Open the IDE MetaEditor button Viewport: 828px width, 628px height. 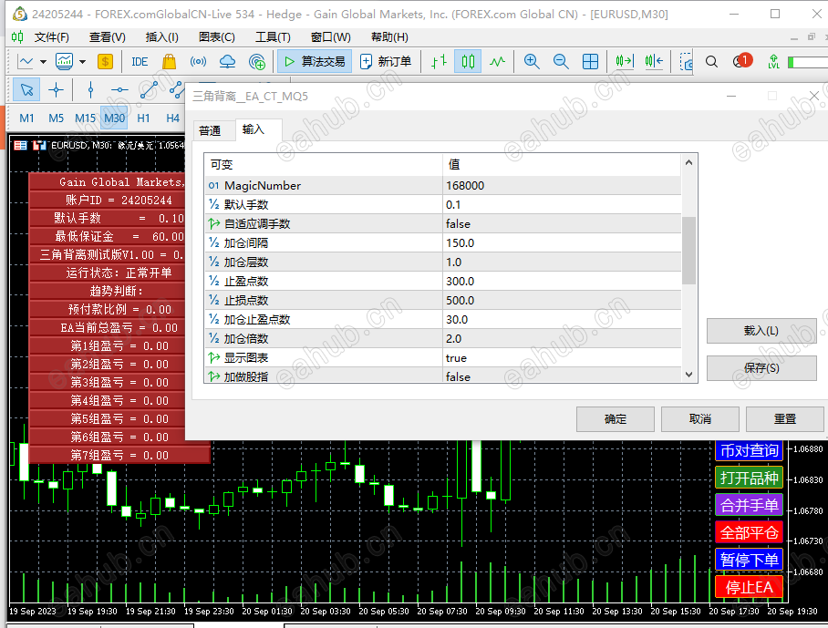point(140,62)
